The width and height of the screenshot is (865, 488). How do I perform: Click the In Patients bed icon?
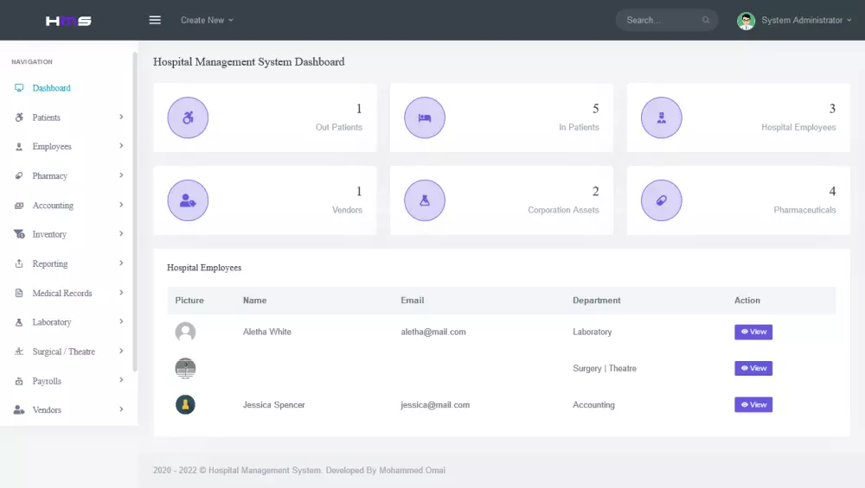425,118
